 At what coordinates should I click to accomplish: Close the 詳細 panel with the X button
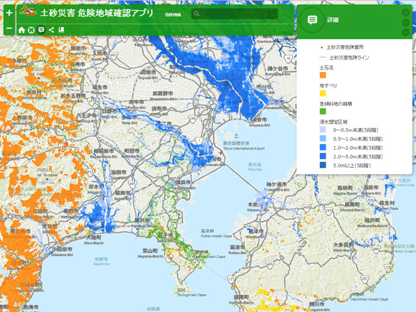(406, 12)
